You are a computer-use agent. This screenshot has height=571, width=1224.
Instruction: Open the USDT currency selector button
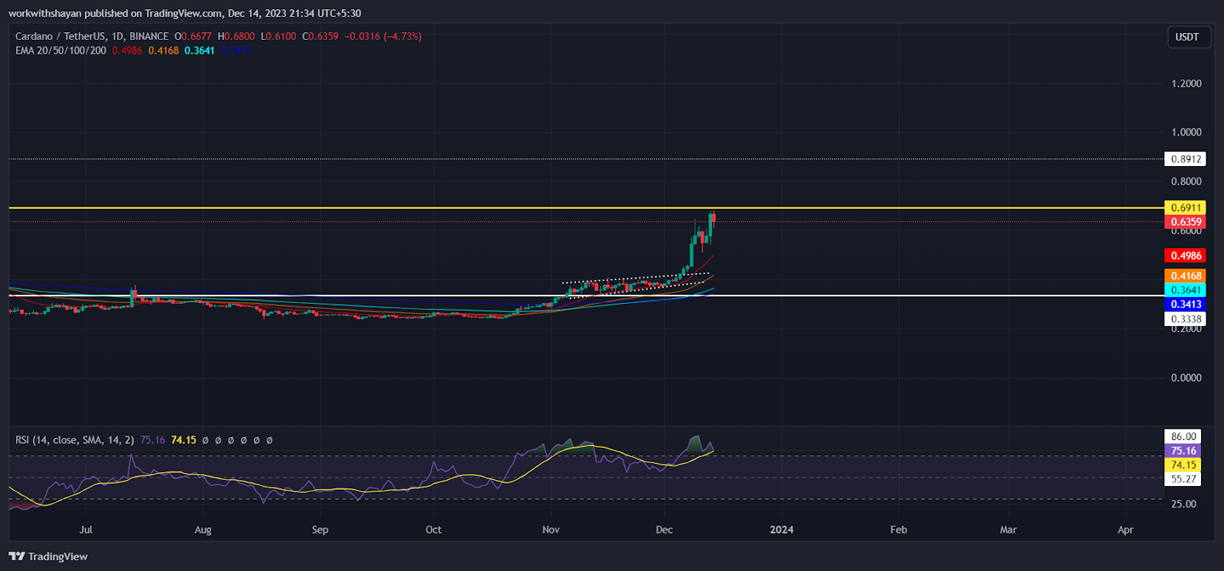[1189, 37]
